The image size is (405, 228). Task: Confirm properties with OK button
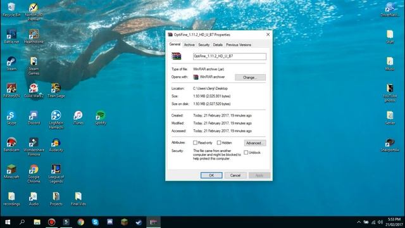[211, 175]
